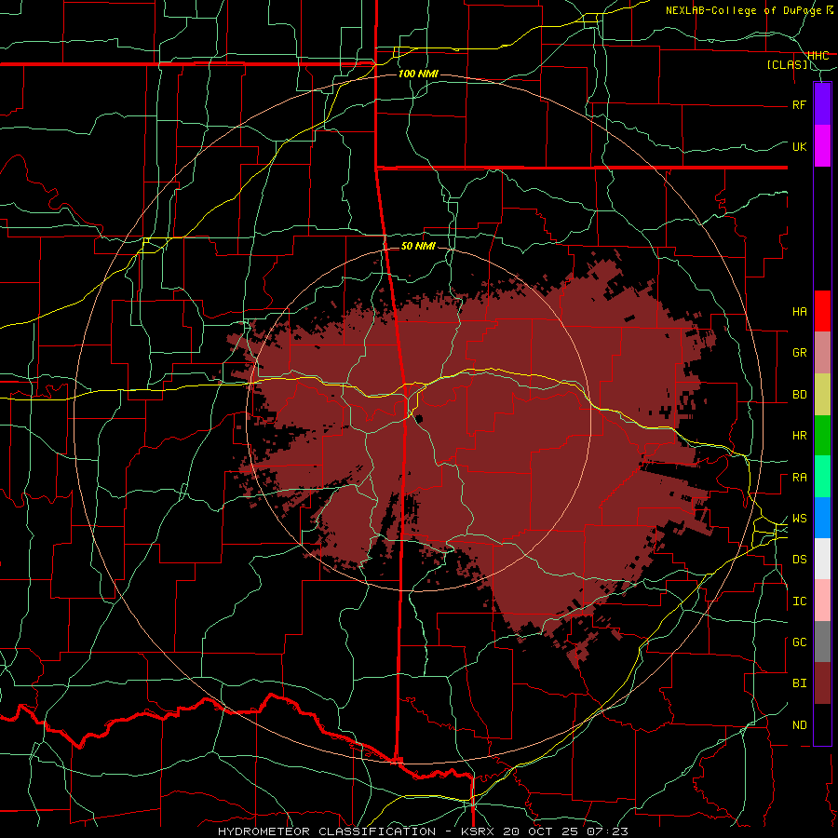Click the KSRX radar site identifier

(x=480, y=831)
